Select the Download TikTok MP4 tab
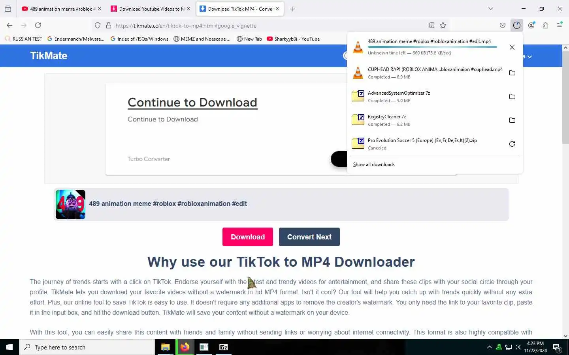Screen dimensions: 569x355 (240, 9)
